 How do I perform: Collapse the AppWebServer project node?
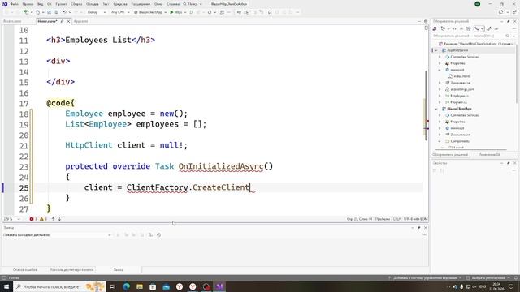coord(436,50)
